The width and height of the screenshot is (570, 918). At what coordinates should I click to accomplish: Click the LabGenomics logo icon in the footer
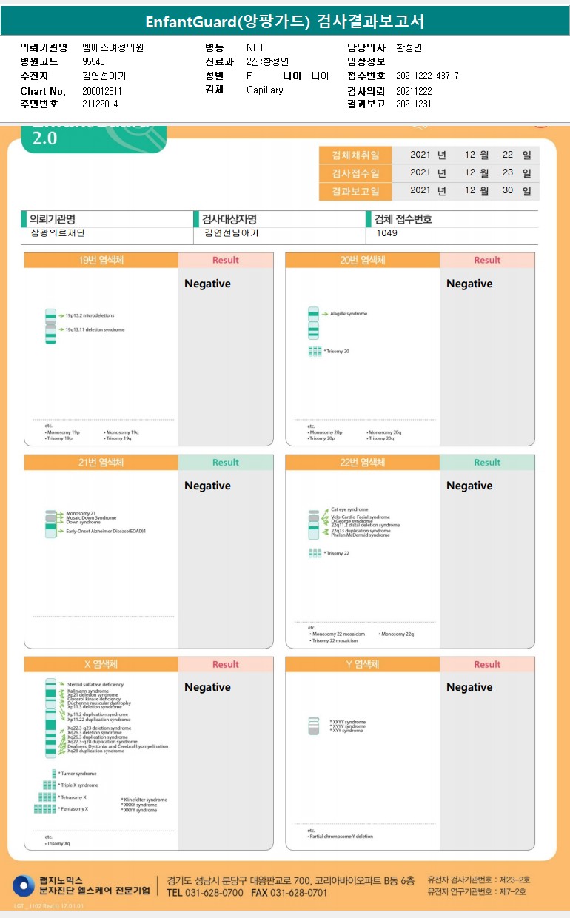24,885
